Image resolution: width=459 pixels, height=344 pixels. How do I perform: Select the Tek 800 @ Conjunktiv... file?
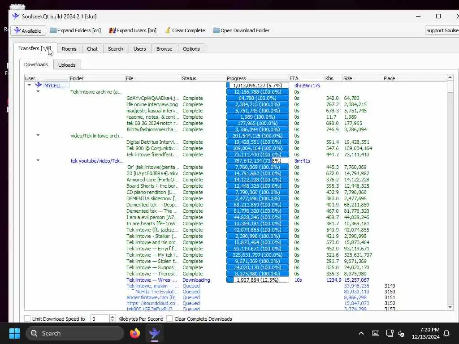(x=152, y=148)
